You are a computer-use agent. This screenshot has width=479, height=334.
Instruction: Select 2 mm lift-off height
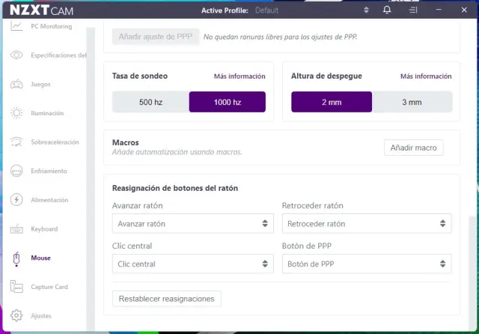click(x=332, y=102)
